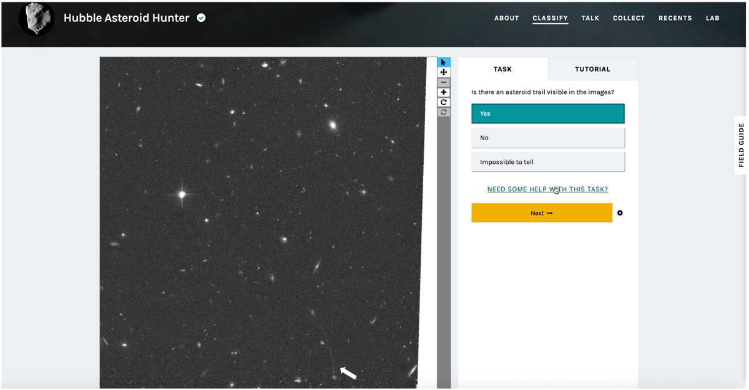Click the asteroid project avatar logo
This screenshot has height=390, width=749.
pyautogui.click(x=36, y=18)
